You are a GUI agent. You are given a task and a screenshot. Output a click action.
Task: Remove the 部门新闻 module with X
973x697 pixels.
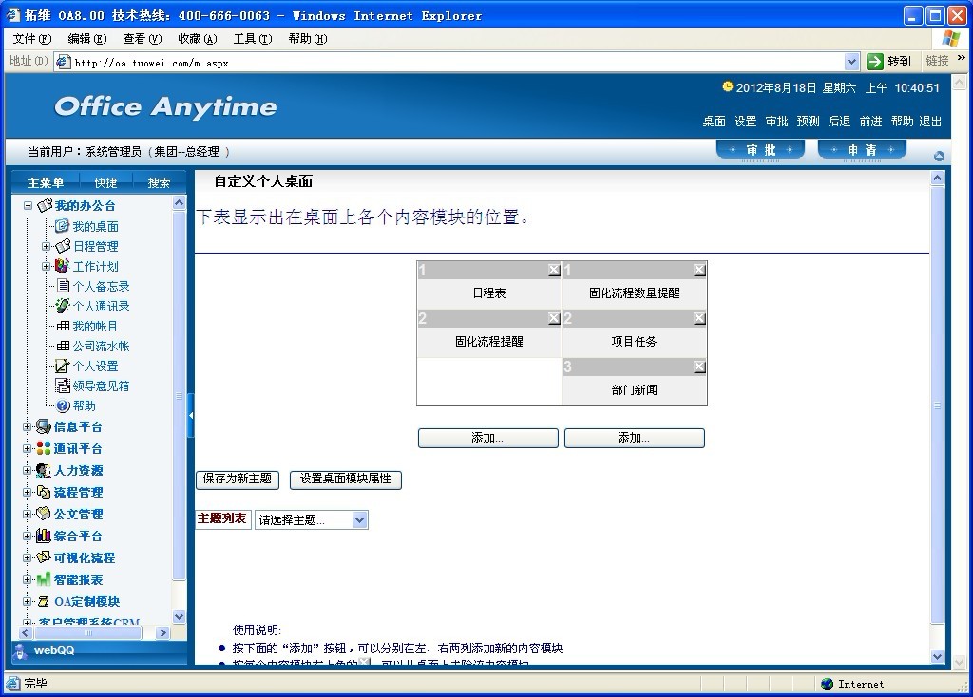coord(699,367)
